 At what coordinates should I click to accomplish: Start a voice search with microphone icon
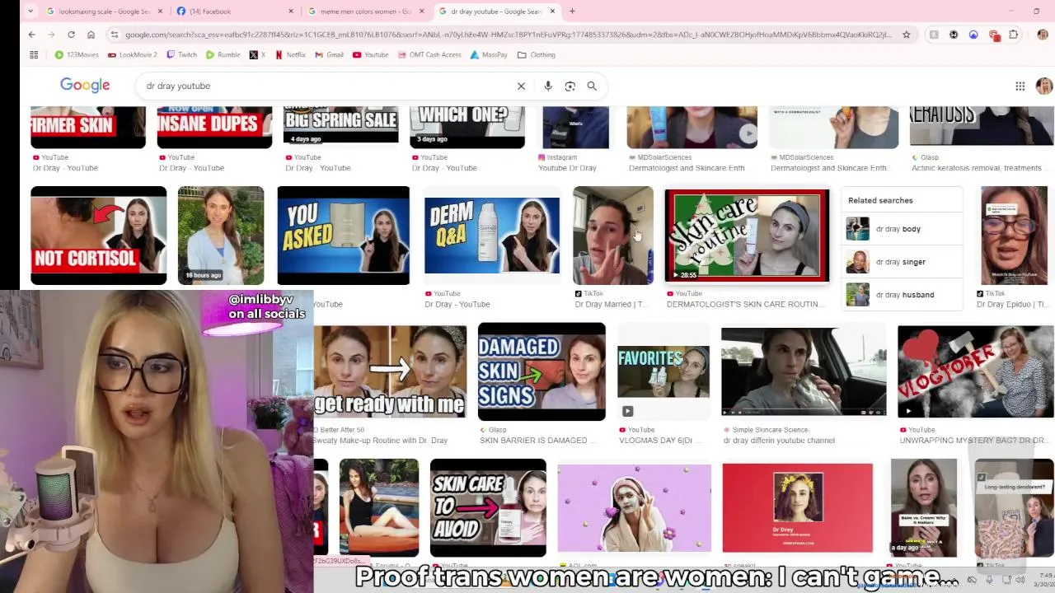(547, 86)
